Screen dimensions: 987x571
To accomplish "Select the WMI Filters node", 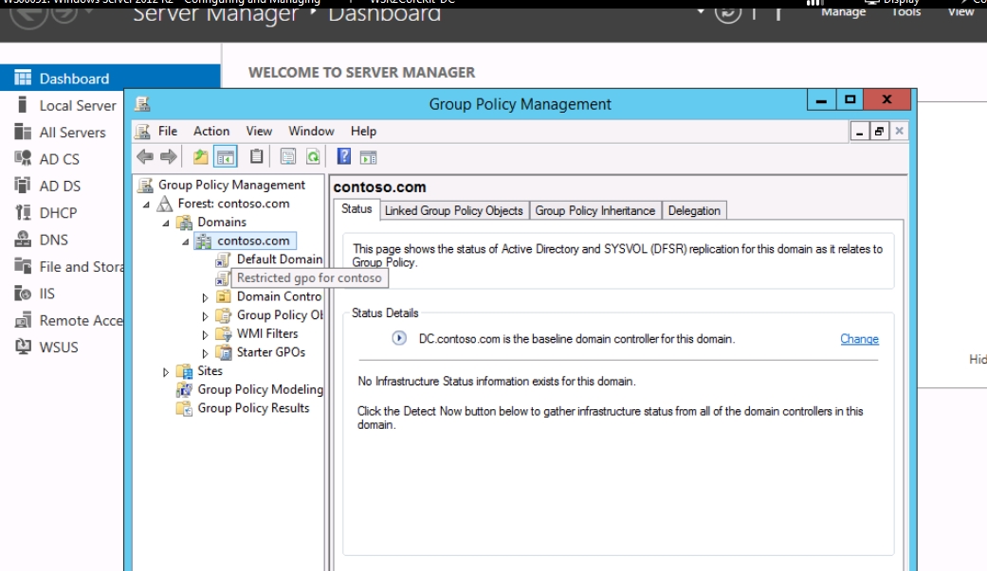I will point(266,333).
